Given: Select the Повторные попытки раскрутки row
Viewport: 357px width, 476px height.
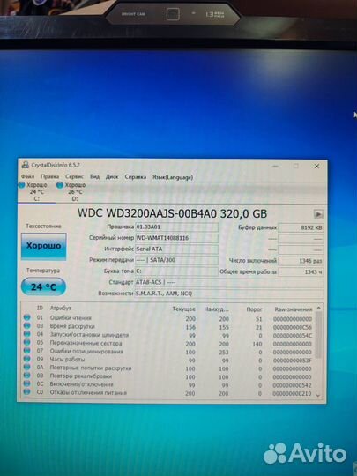Looking at the screenshot, I should click(x=167, y=368).
